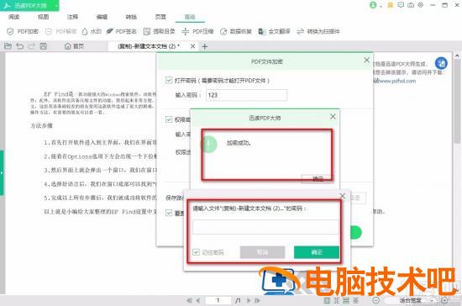Image resolution: width=462 pixels, height=306 pixels.
Task: Toggle the 记住密码 checkbox
Action: click(197, 252)
